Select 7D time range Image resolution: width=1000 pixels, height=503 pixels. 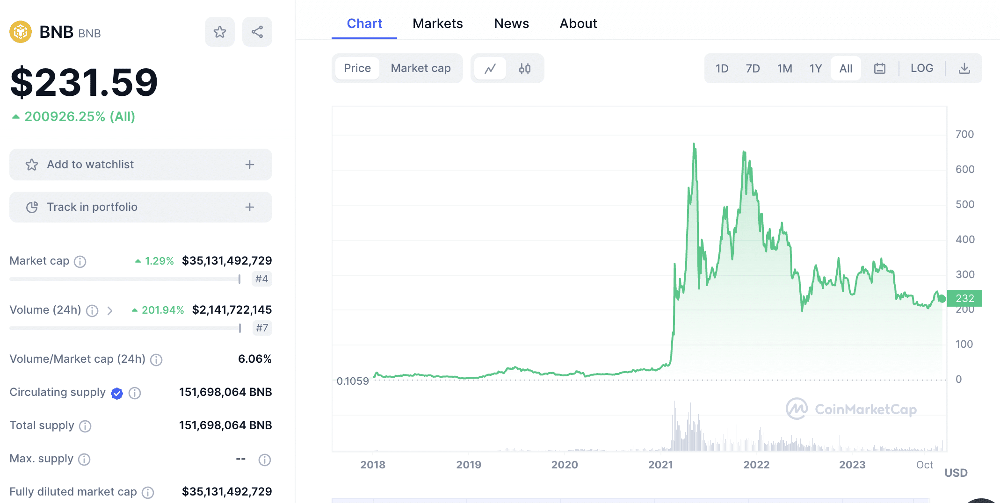pos(753,69)
